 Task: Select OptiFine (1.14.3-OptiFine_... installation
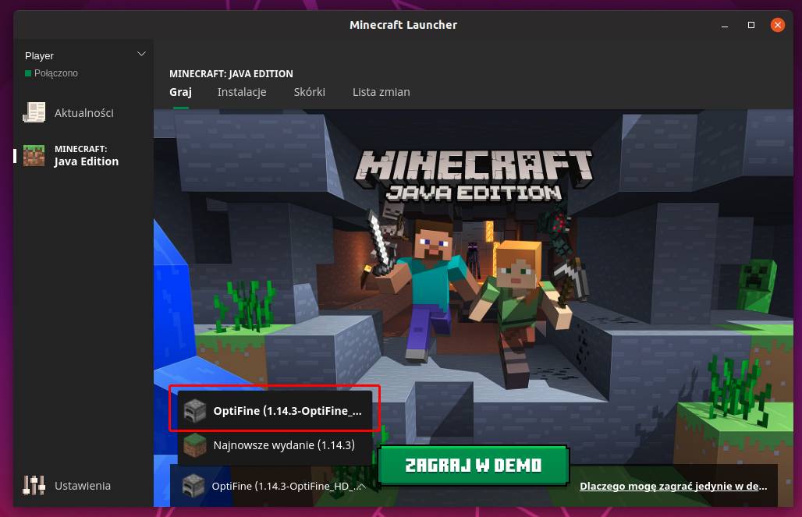[x=275, y=411]
